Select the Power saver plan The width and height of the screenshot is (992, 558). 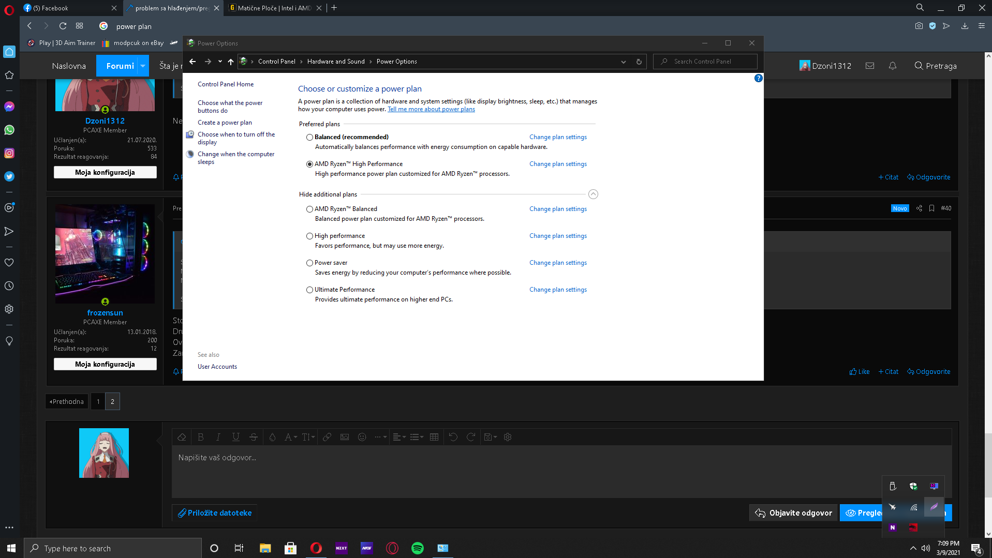click(x=309, y=263)
